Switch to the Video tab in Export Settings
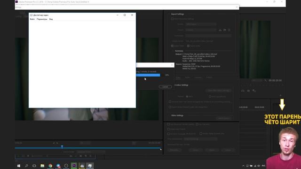301x169 pixels. (178, 77)
